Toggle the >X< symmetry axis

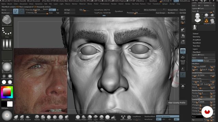coord(158,119)
